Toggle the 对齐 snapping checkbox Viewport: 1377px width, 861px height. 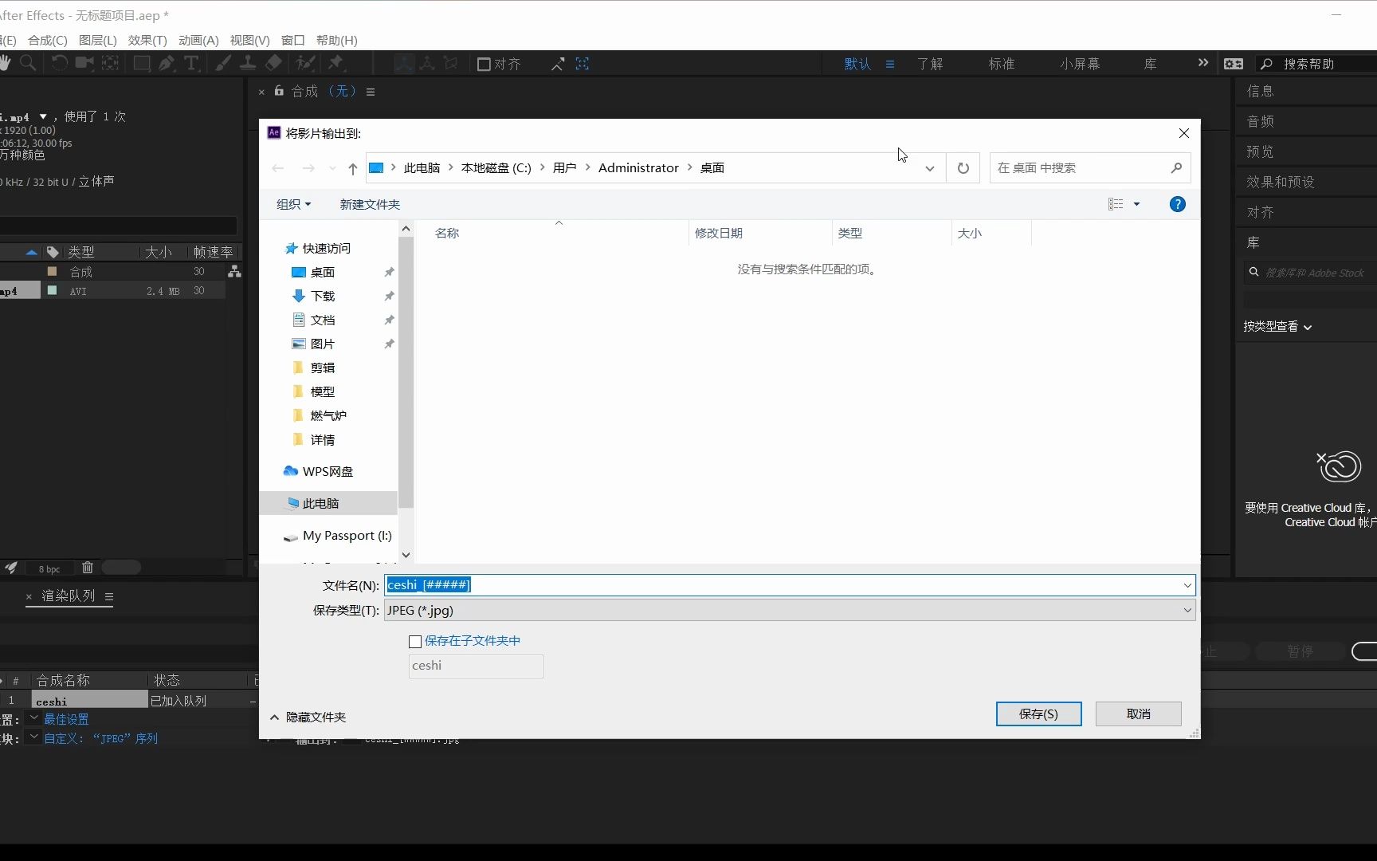pyautogui.click(x=483, y=64)
